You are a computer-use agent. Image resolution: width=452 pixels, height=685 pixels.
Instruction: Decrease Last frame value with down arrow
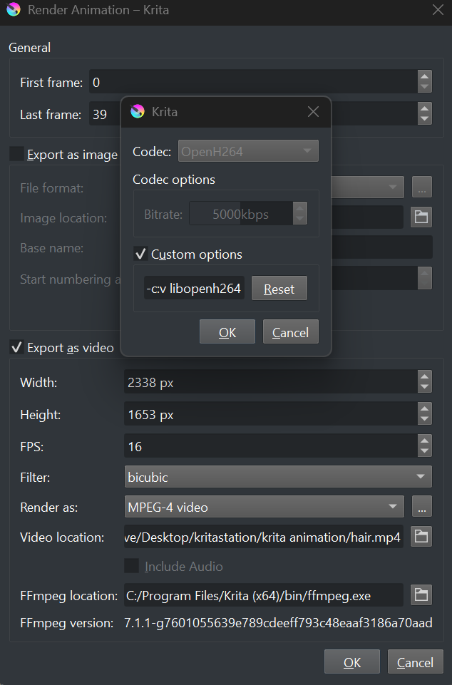point(425,119)
